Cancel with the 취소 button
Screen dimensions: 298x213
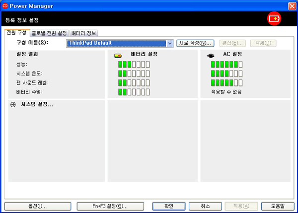205,206
